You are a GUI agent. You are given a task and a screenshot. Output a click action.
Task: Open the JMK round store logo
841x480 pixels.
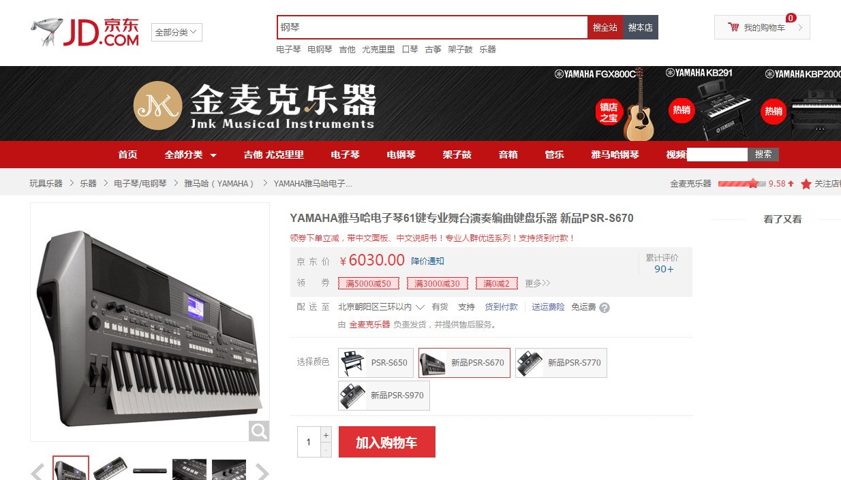(157, 105)
